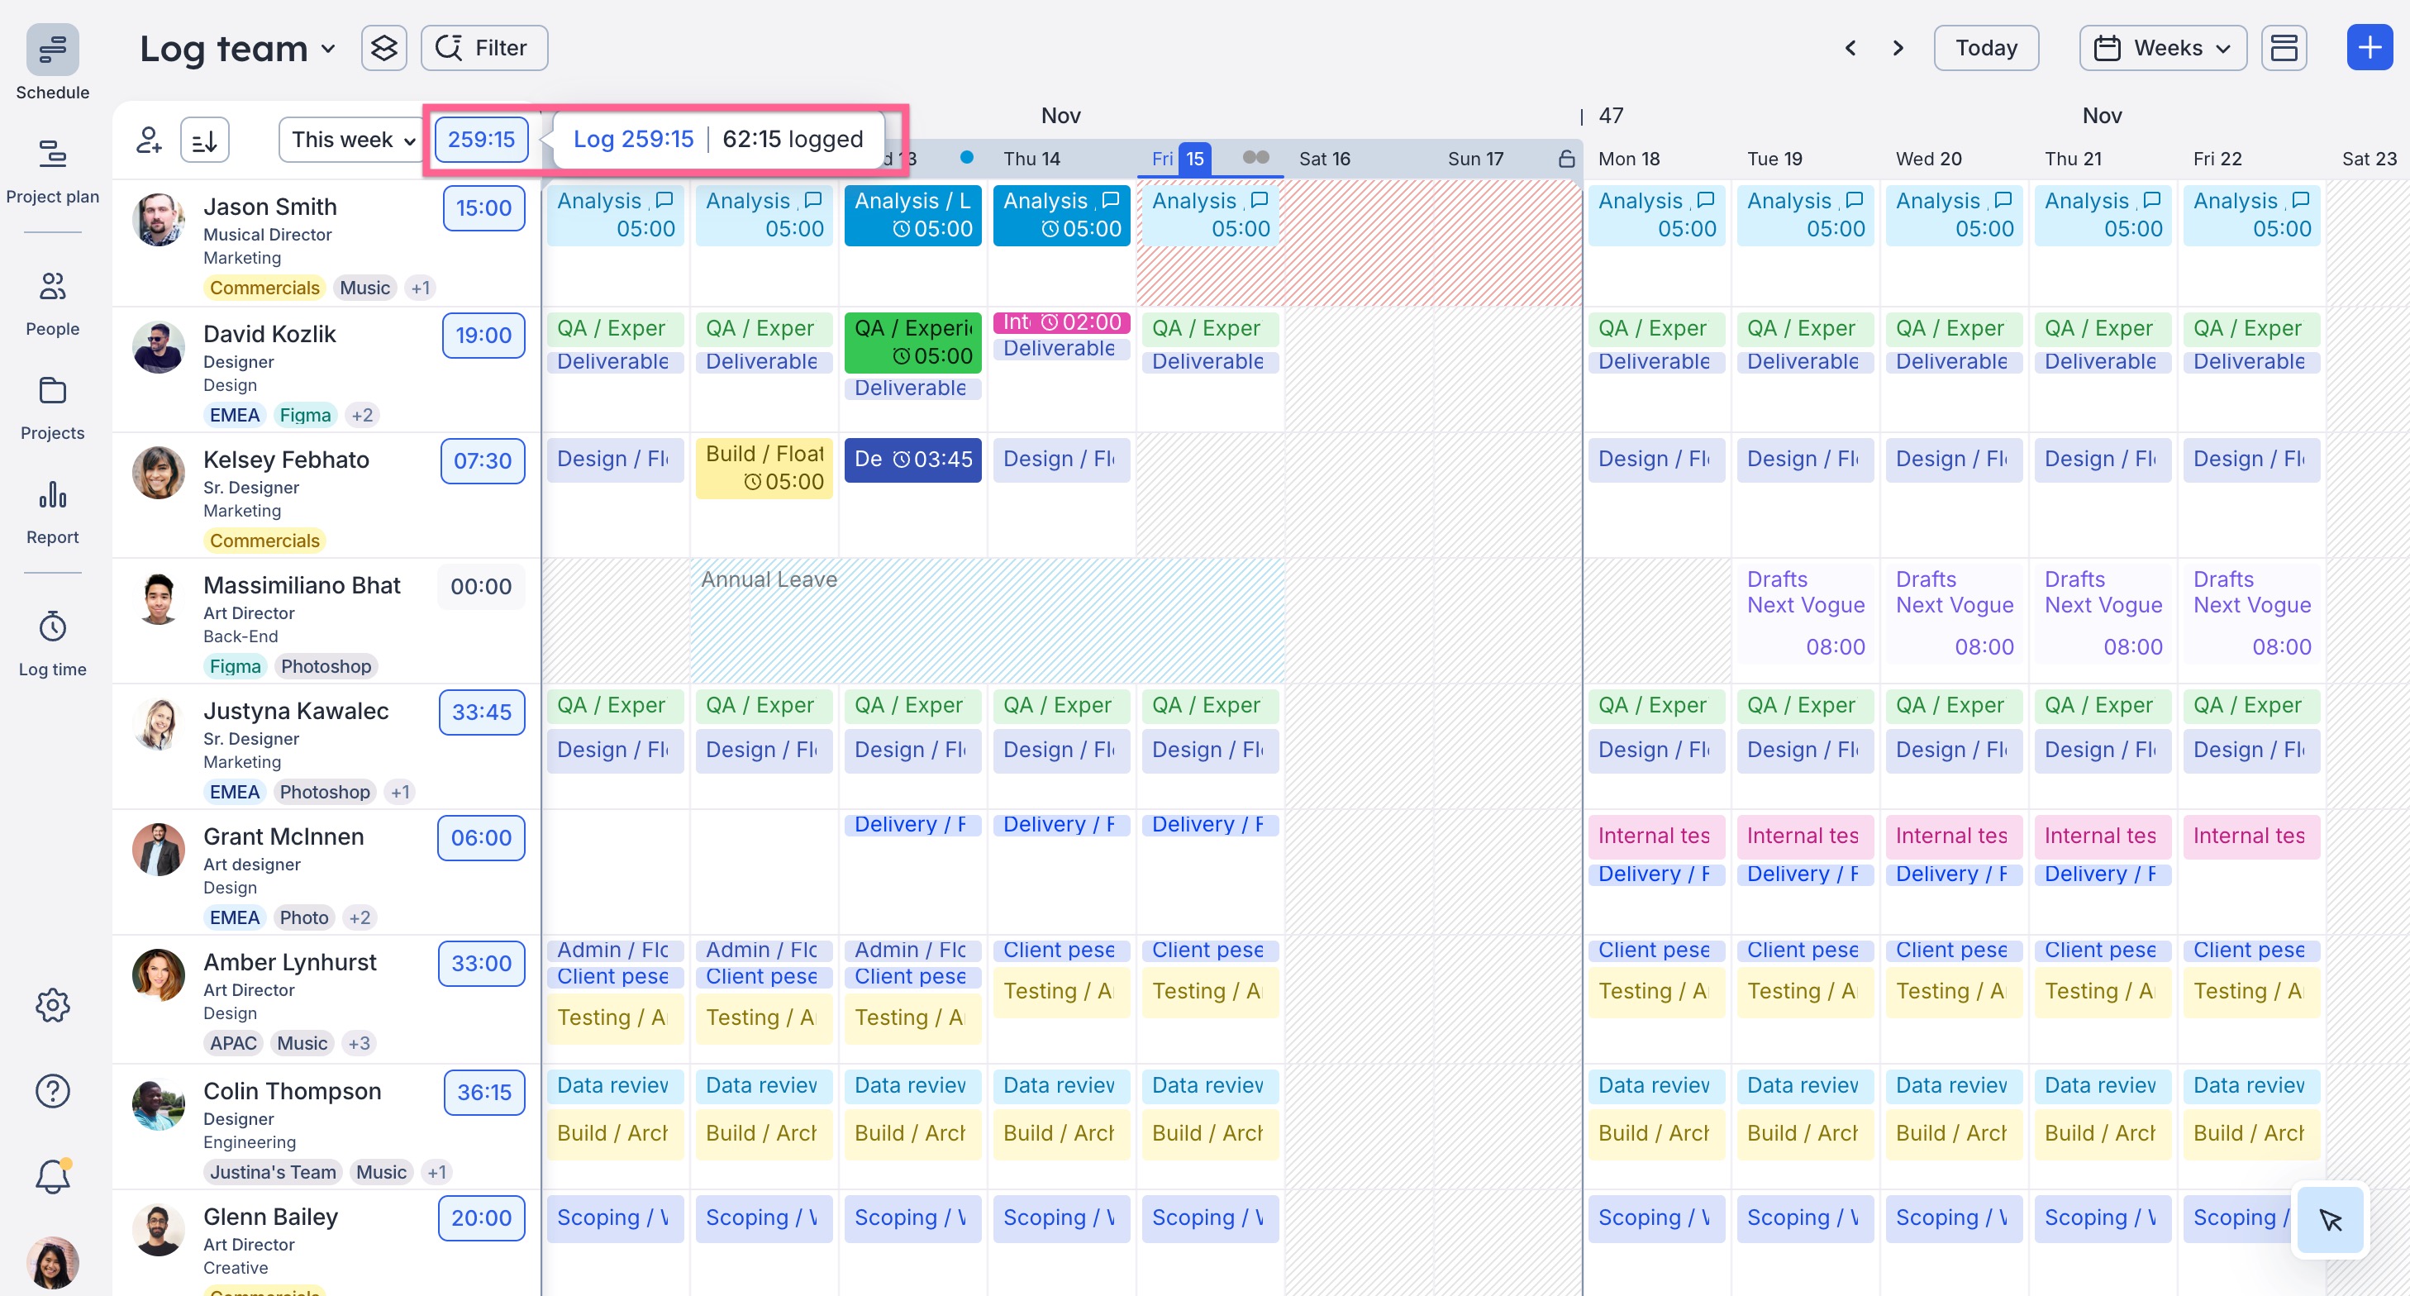The height and width of the screenshot is (1296, 2410).
Task: Click the Today button
Action: (1985, 48)
